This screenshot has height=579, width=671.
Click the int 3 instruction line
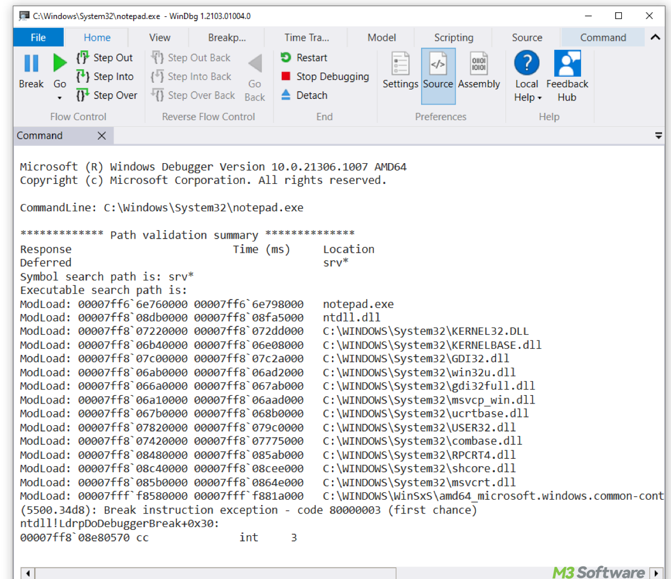158,538
